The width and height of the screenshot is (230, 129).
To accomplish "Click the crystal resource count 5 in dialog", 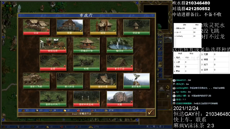I will point(82,110).
